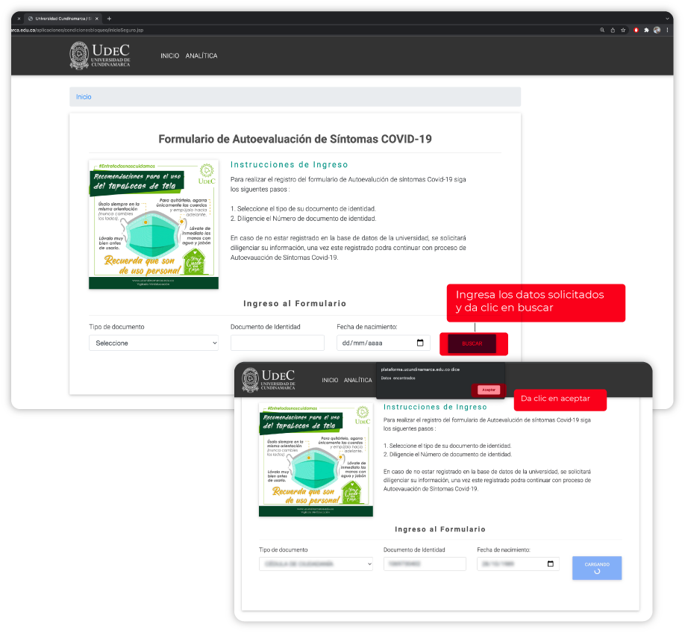685x633 pixels.
Task: Open ANALÍTICA in the menu above the Inicio breadcrumb
Action: coord(201,56)
